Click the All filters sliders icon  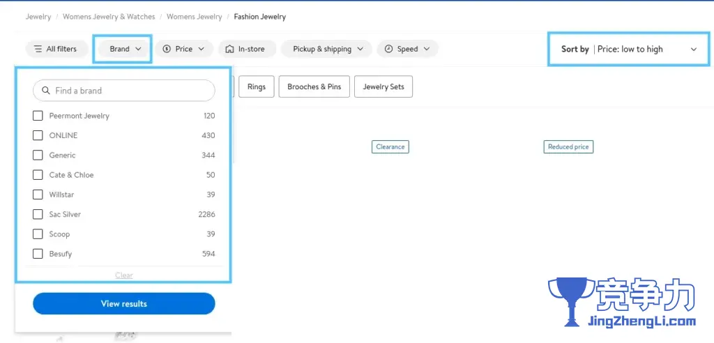tap(38, 49)
